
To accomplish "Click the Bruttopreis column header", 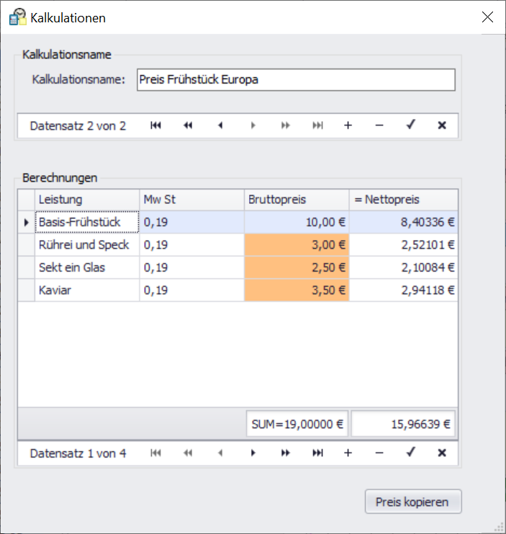I will [x=296, y=200].
